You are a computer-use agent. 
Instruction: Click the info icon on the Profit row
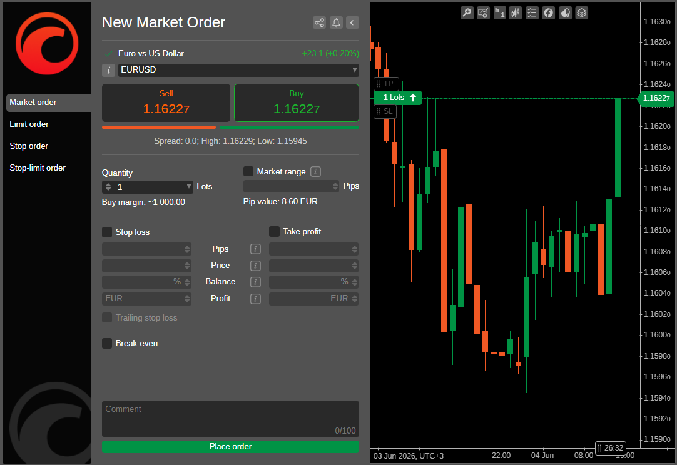[256, 299]
